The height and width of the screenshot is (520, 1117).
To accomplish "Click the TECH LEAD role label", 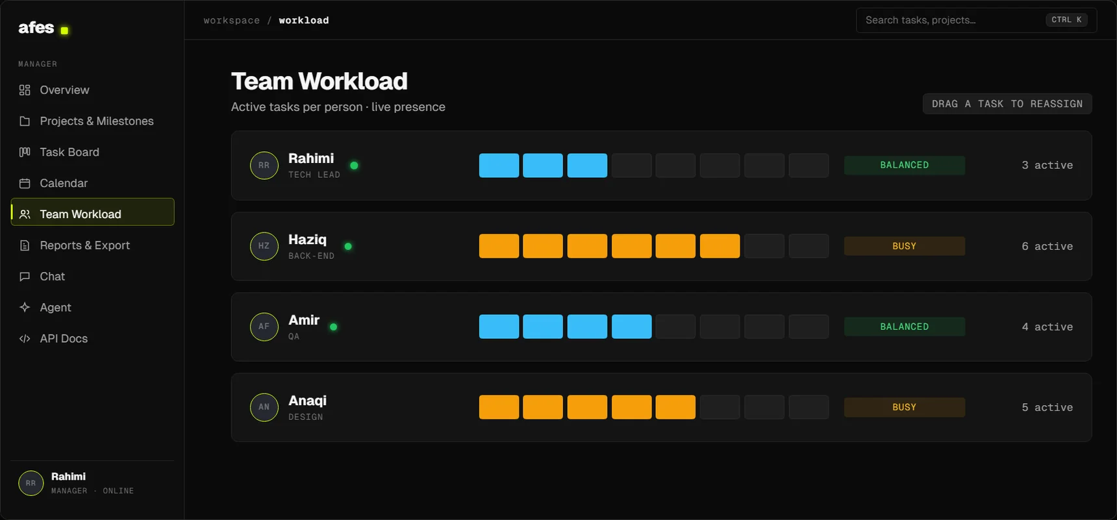I will [314, 175].
